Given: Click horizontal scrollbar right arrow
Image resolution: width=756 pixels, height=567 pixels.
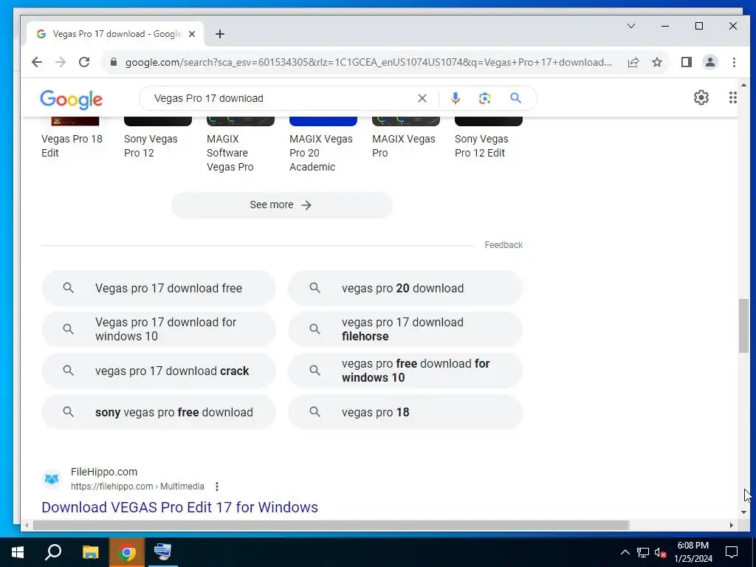Looking at the screenshot, I should click(x=732, y=525).
